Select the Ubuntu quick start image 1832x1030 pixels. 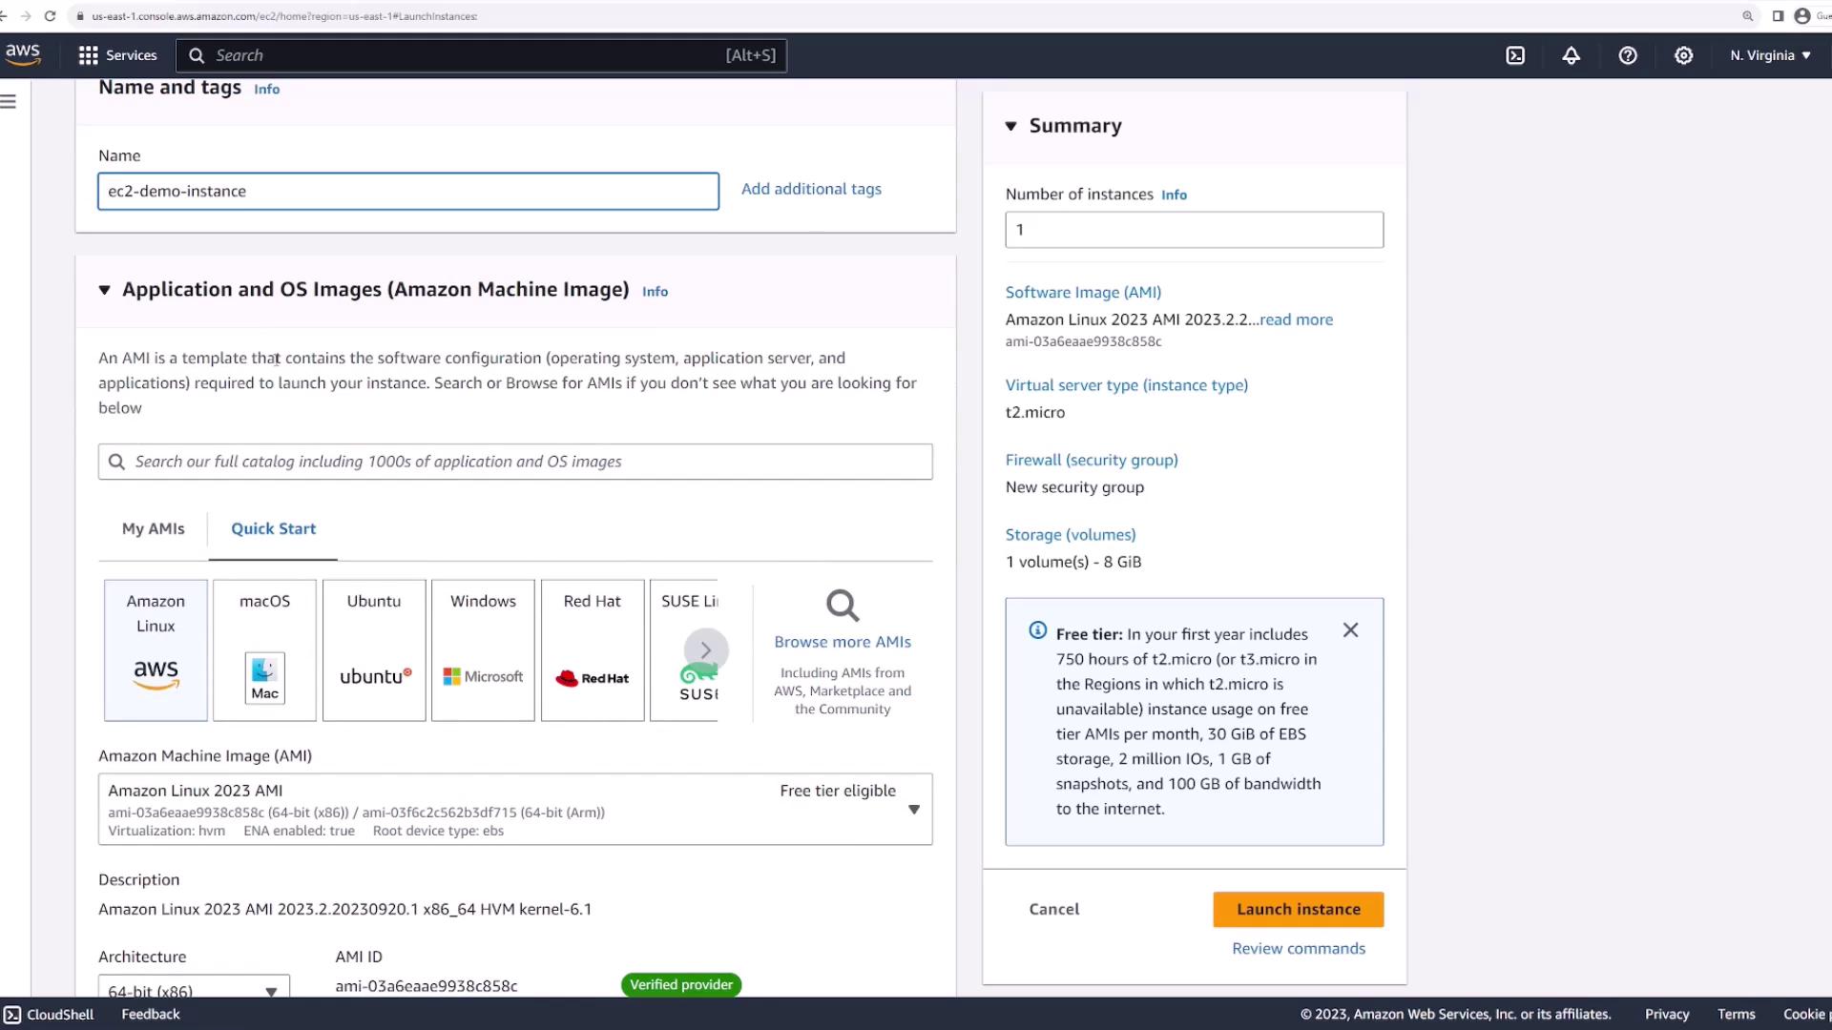click(374, 649)
